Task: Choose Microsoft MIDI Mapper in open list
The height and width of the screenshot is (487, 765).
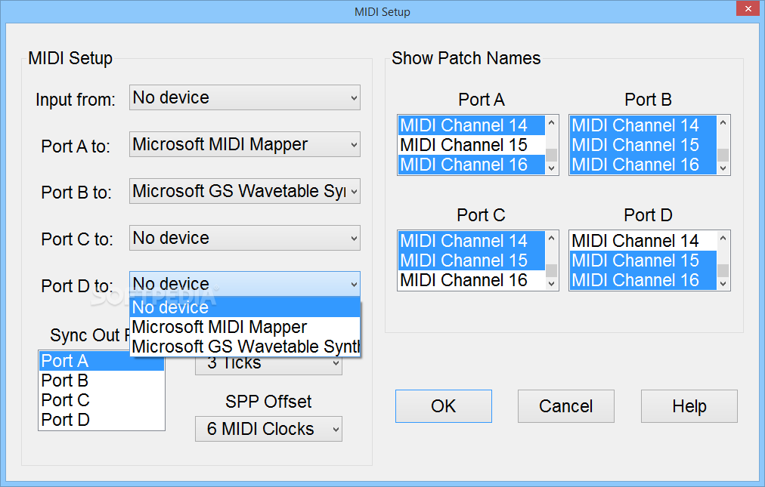Action: [x=219, y=327]
